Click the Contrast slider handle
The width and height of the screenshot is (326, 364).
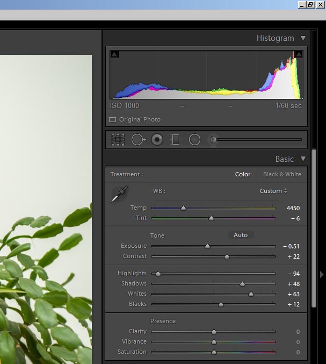pos(227,256)
